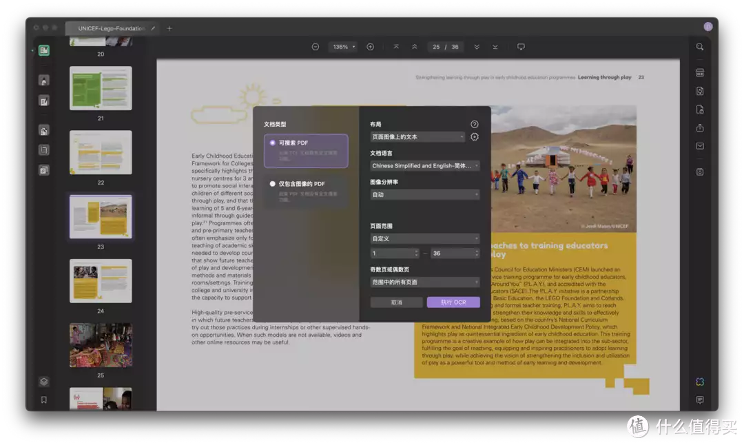Click the send by email envelope icon
The height and width of the screenshot is (445, 744).
pyautogui.click(x=700, y=146)
